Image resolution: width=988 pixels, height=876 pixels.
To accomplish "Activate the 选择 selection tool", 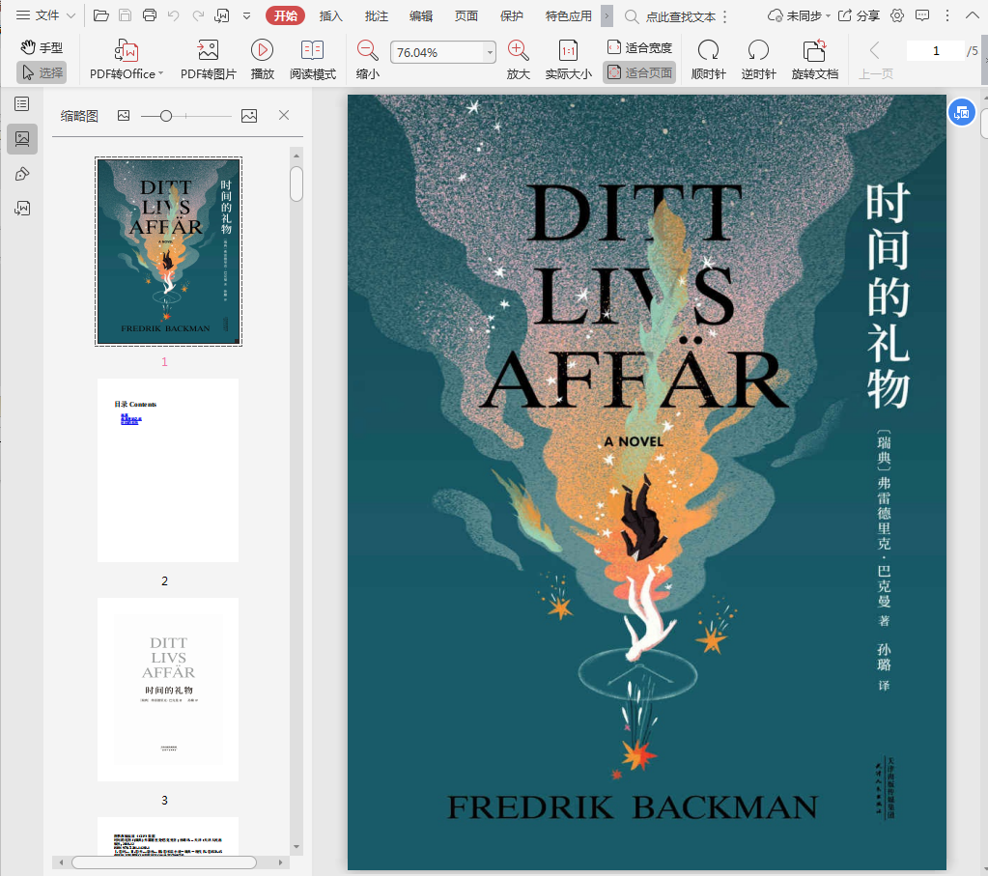I will pos(42,72).
